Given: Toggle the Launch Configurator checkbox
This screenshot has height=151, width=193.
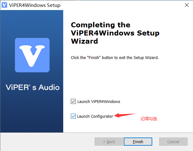Looking at the screenshot, I should 73,116.
